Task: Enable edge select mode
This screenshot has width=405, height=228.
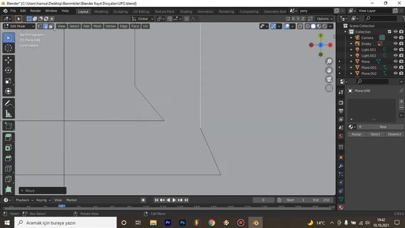Action: 46,26
